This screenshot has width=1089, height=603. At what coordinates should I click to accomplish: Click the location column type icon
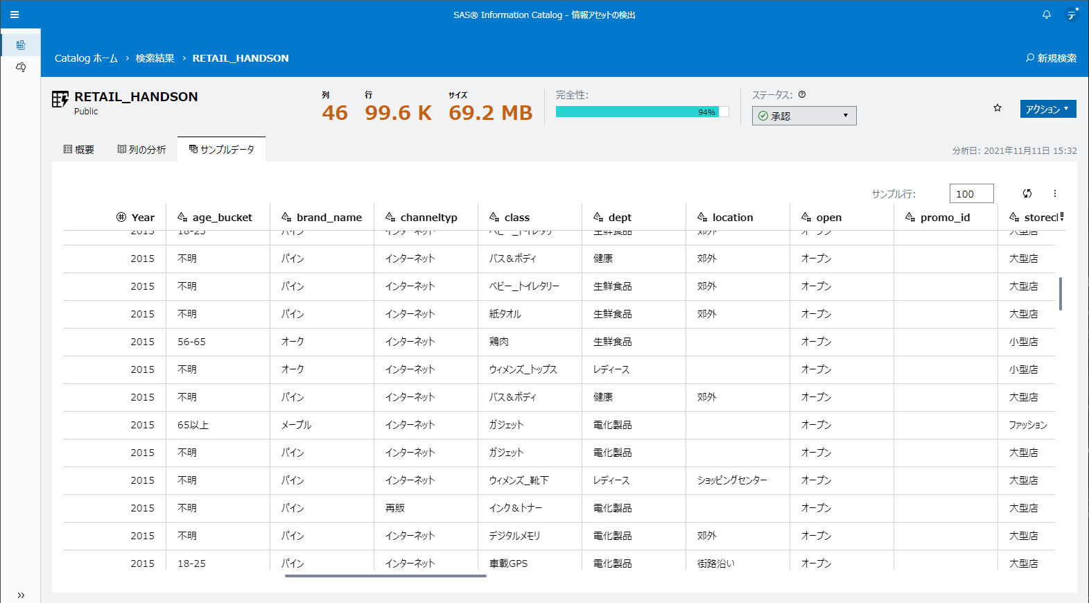tap(702, 217)
